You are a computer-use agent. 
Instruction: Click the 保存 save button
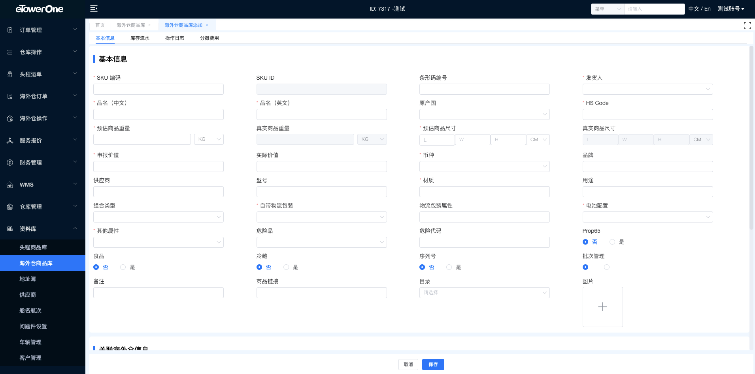(x=433, y=365)
